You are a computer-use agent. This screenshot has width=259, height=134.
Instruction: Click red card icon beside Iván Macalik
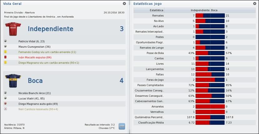[6, 57]
